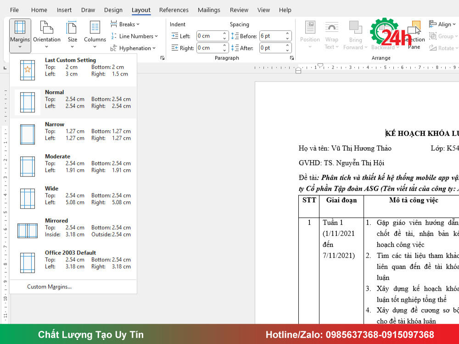
Task: Open the File tab
Action: click(x=14, y=10)
